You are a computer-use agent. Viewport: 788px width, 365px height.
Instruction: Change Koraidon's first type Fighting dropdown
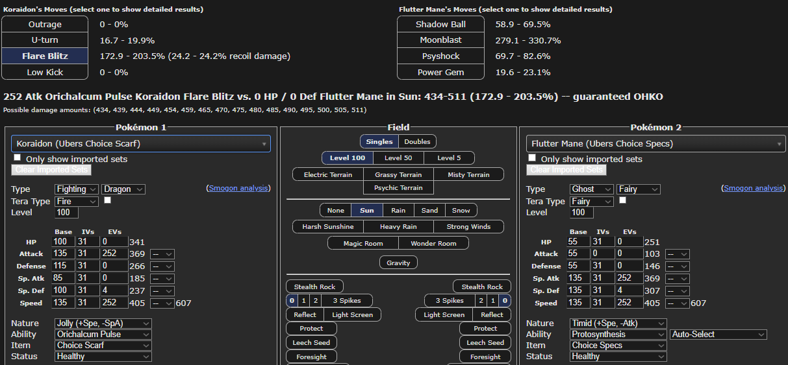77,189
